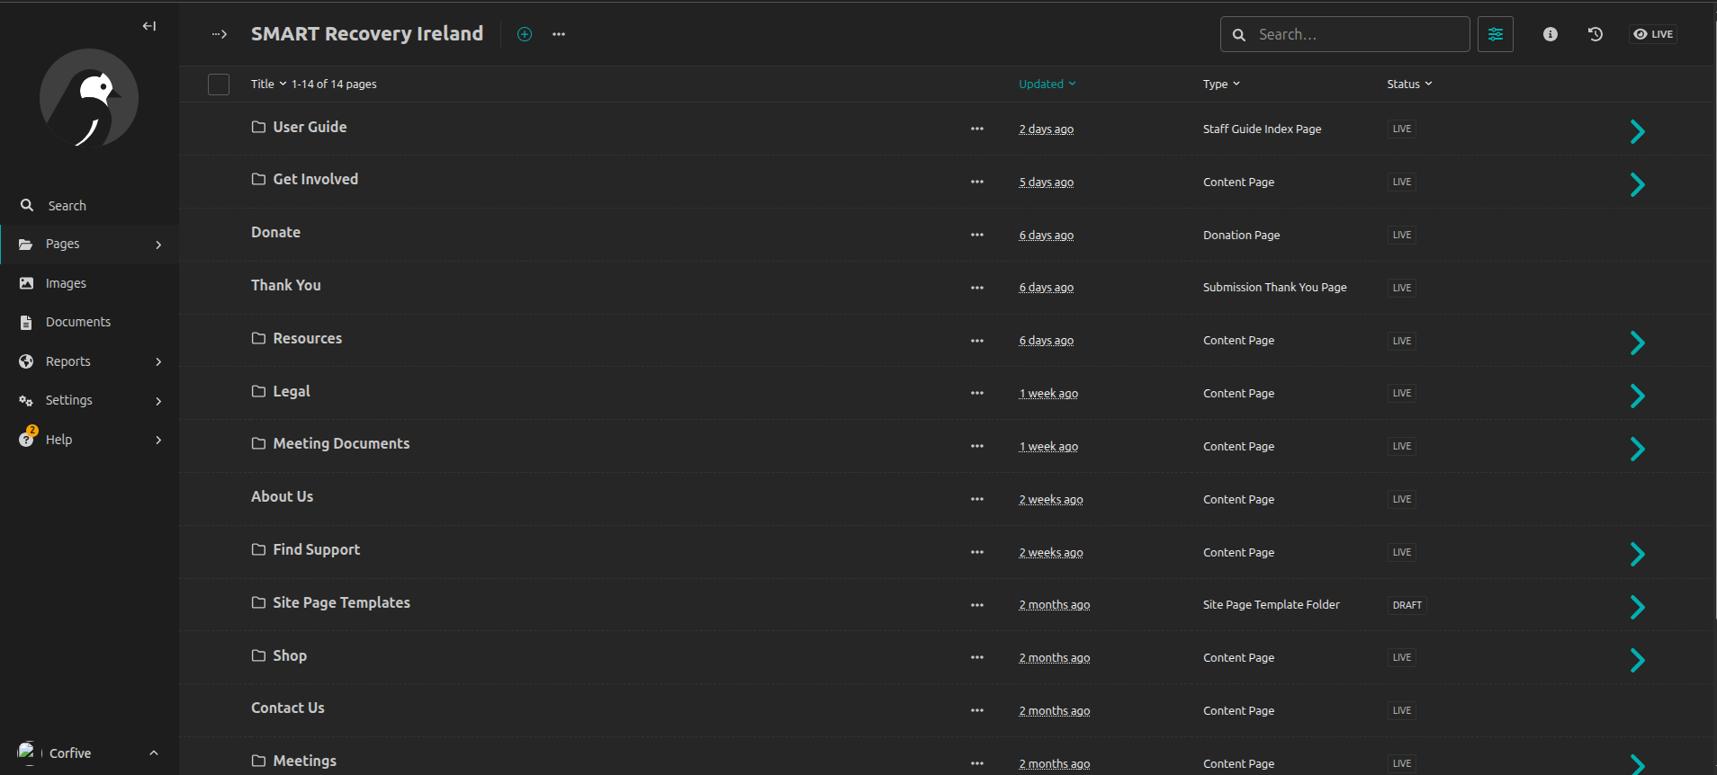1717x775 pixels.
Task: Open Search in the sidebar
Action: [x=89, y=206]
